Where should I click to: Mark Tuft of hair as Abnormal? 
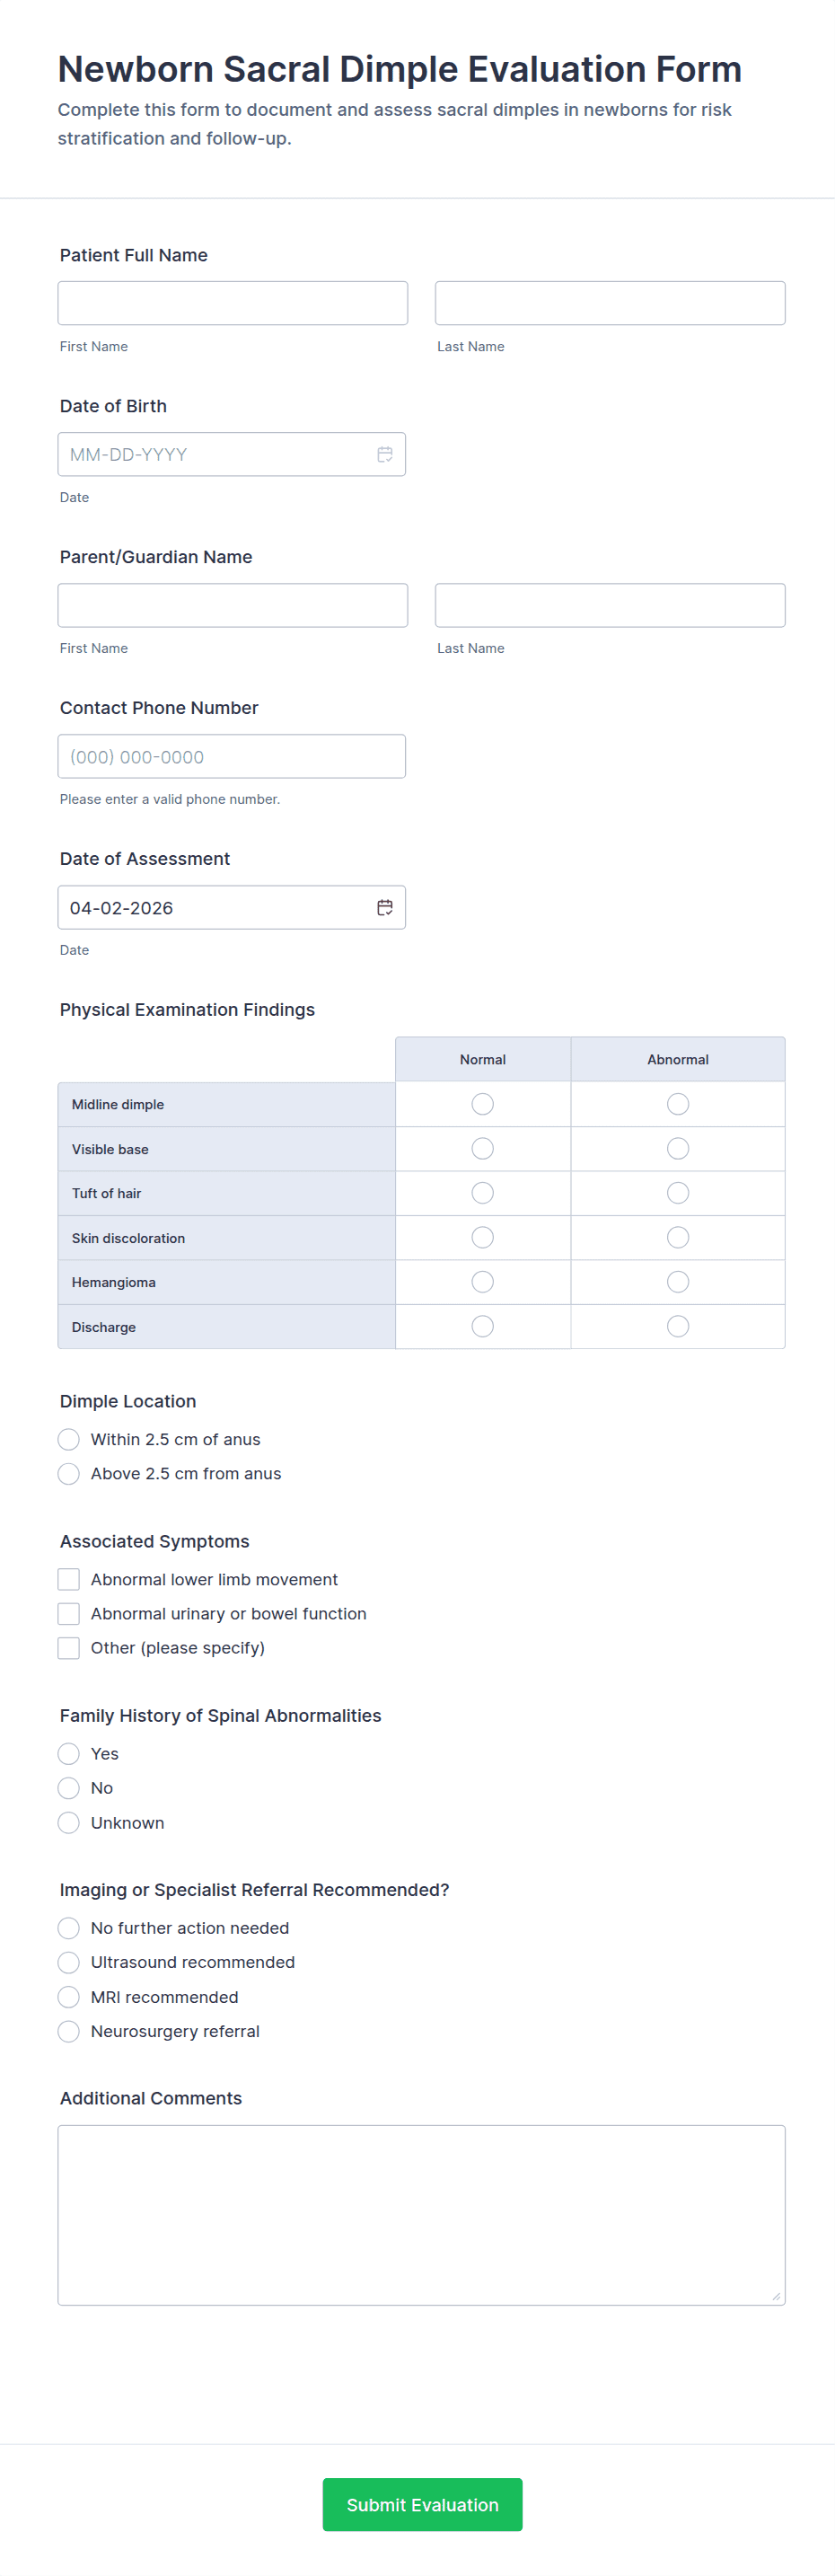point(678,1193)
